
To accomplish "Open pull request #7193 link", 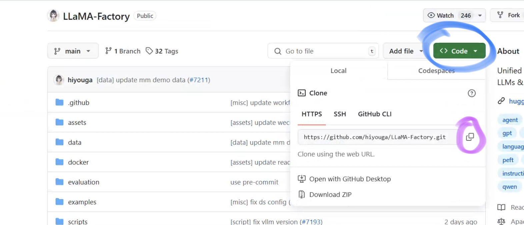I will click(x=311, y=222).
